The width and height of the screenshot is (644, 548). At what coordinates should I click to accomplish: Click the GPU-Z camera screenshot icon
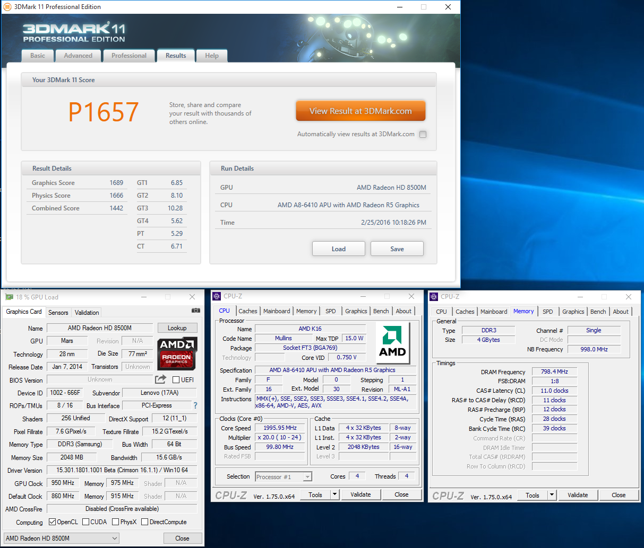coord(195,311)
